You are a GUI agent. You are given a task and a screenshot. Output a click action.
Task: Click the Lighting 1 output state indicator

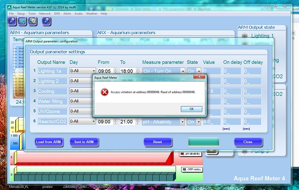[x=244, y=36]
